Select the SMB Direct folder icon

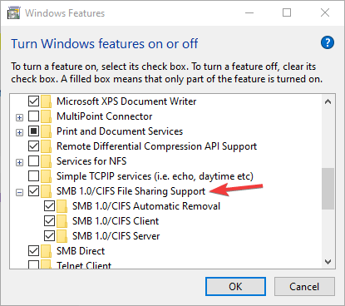47,251
